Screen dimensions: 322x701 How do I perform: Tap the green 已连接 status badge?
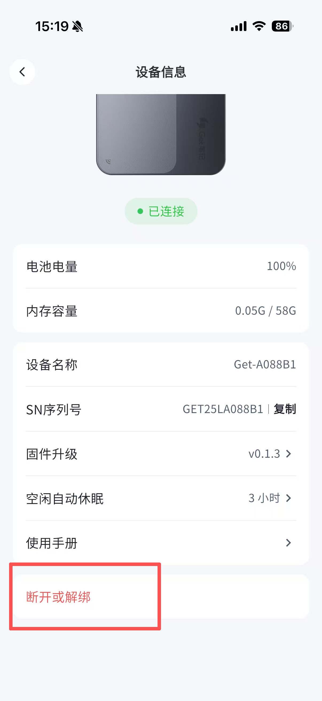[161, 211]
